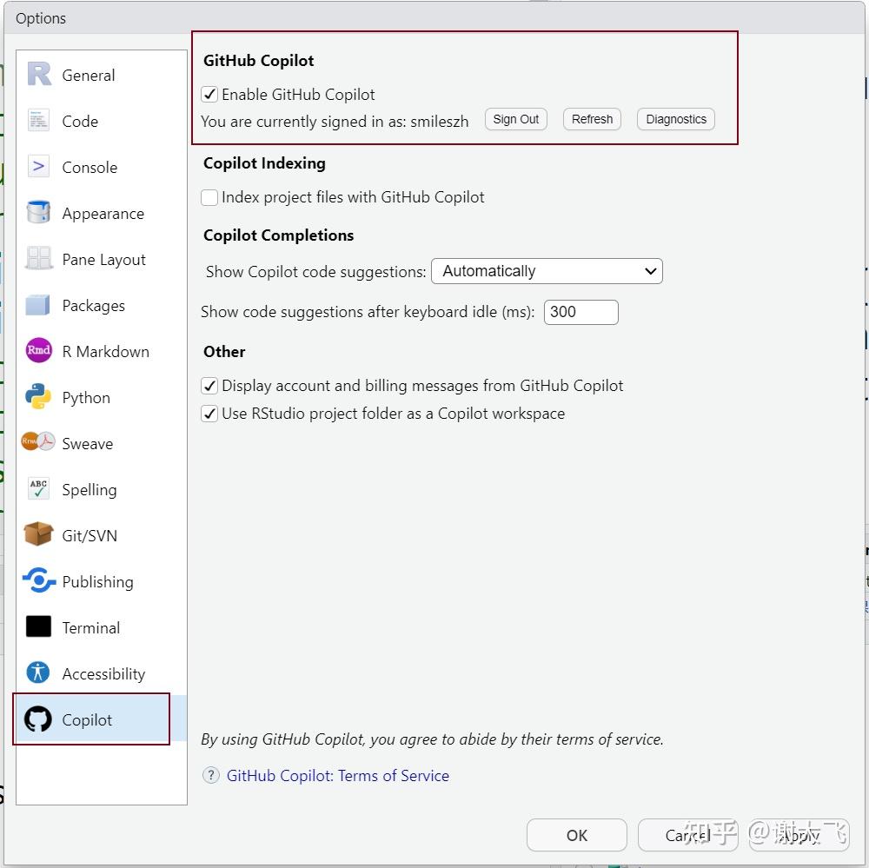This screenshot has height=868, width=869.
Task: Click the Pane Layout icon
Action: [x=39, y=259]
